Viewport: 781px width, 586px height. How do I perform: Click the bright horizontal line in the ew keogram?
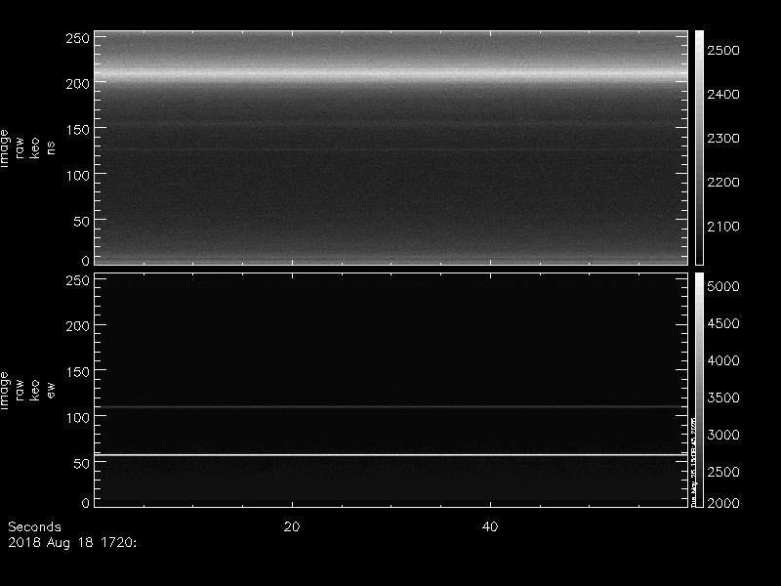pos(391,455)
